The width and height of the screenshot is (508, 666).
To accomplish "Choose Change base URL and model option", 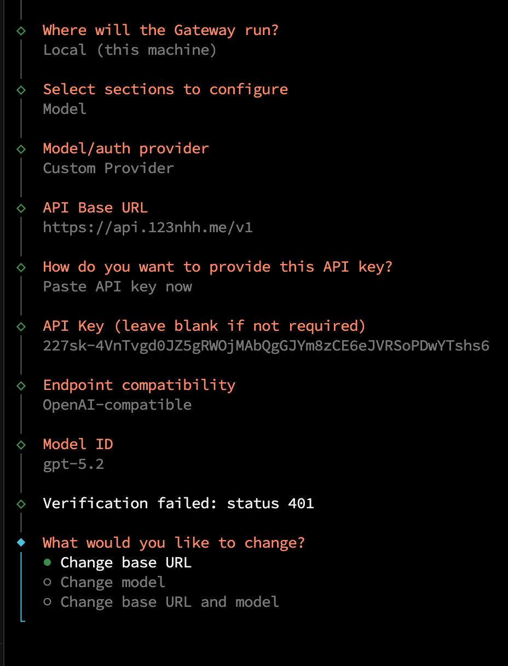I will [161, 602].
